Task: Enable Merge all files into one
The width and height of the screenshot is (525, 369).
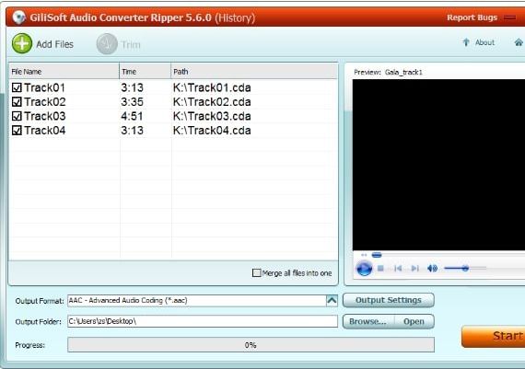Action: [256, 273]
